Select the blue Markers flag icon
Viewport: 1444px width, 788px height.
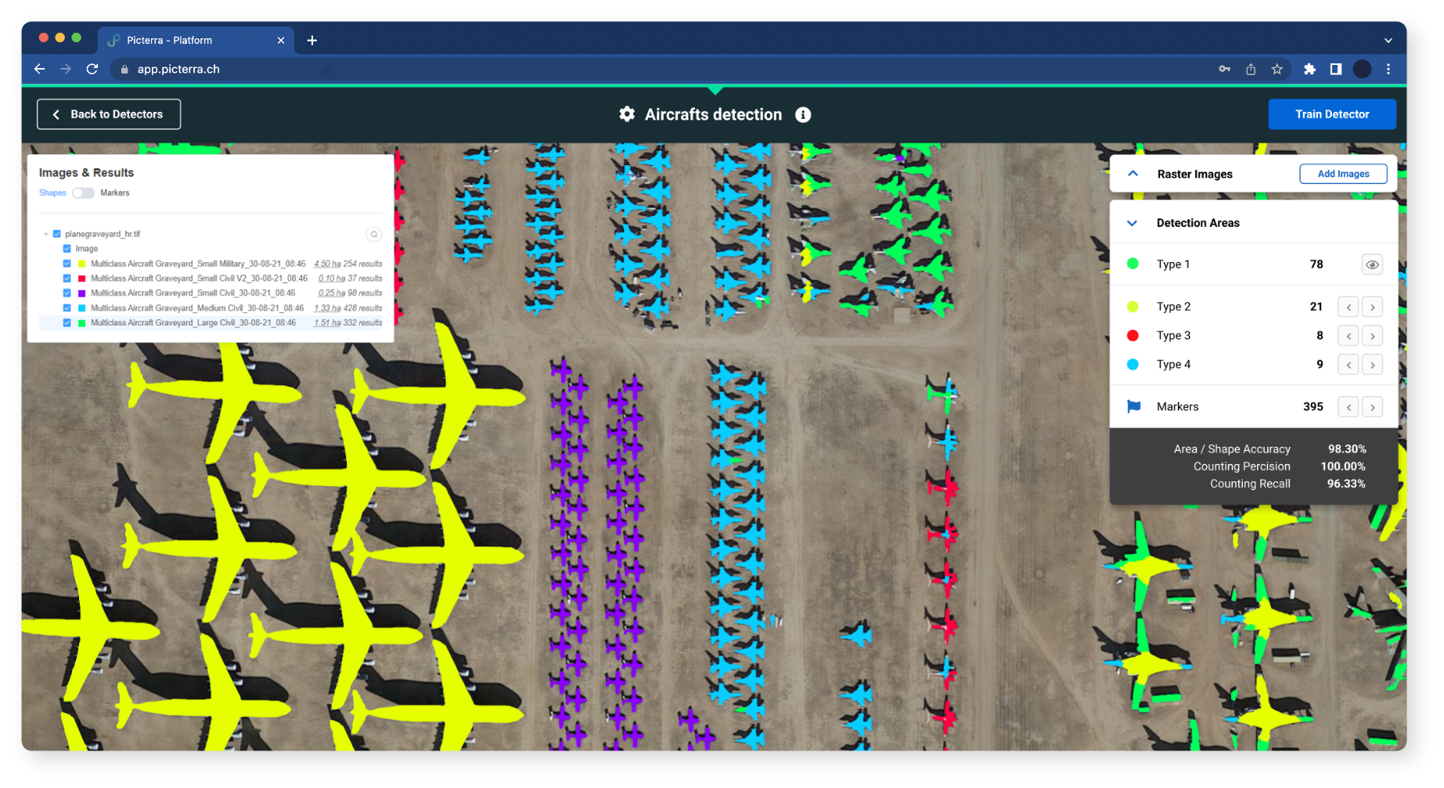click(1133, 406)
